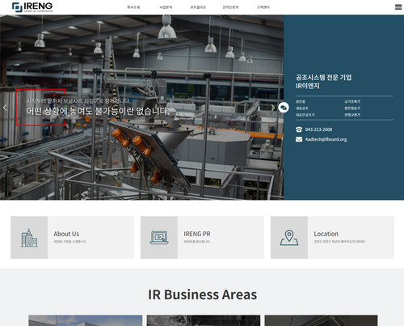Image resolution: width=404 pixels, height=326 pixels.
Task: Open the 고객센터 menu item
Action: coord(263,7)
